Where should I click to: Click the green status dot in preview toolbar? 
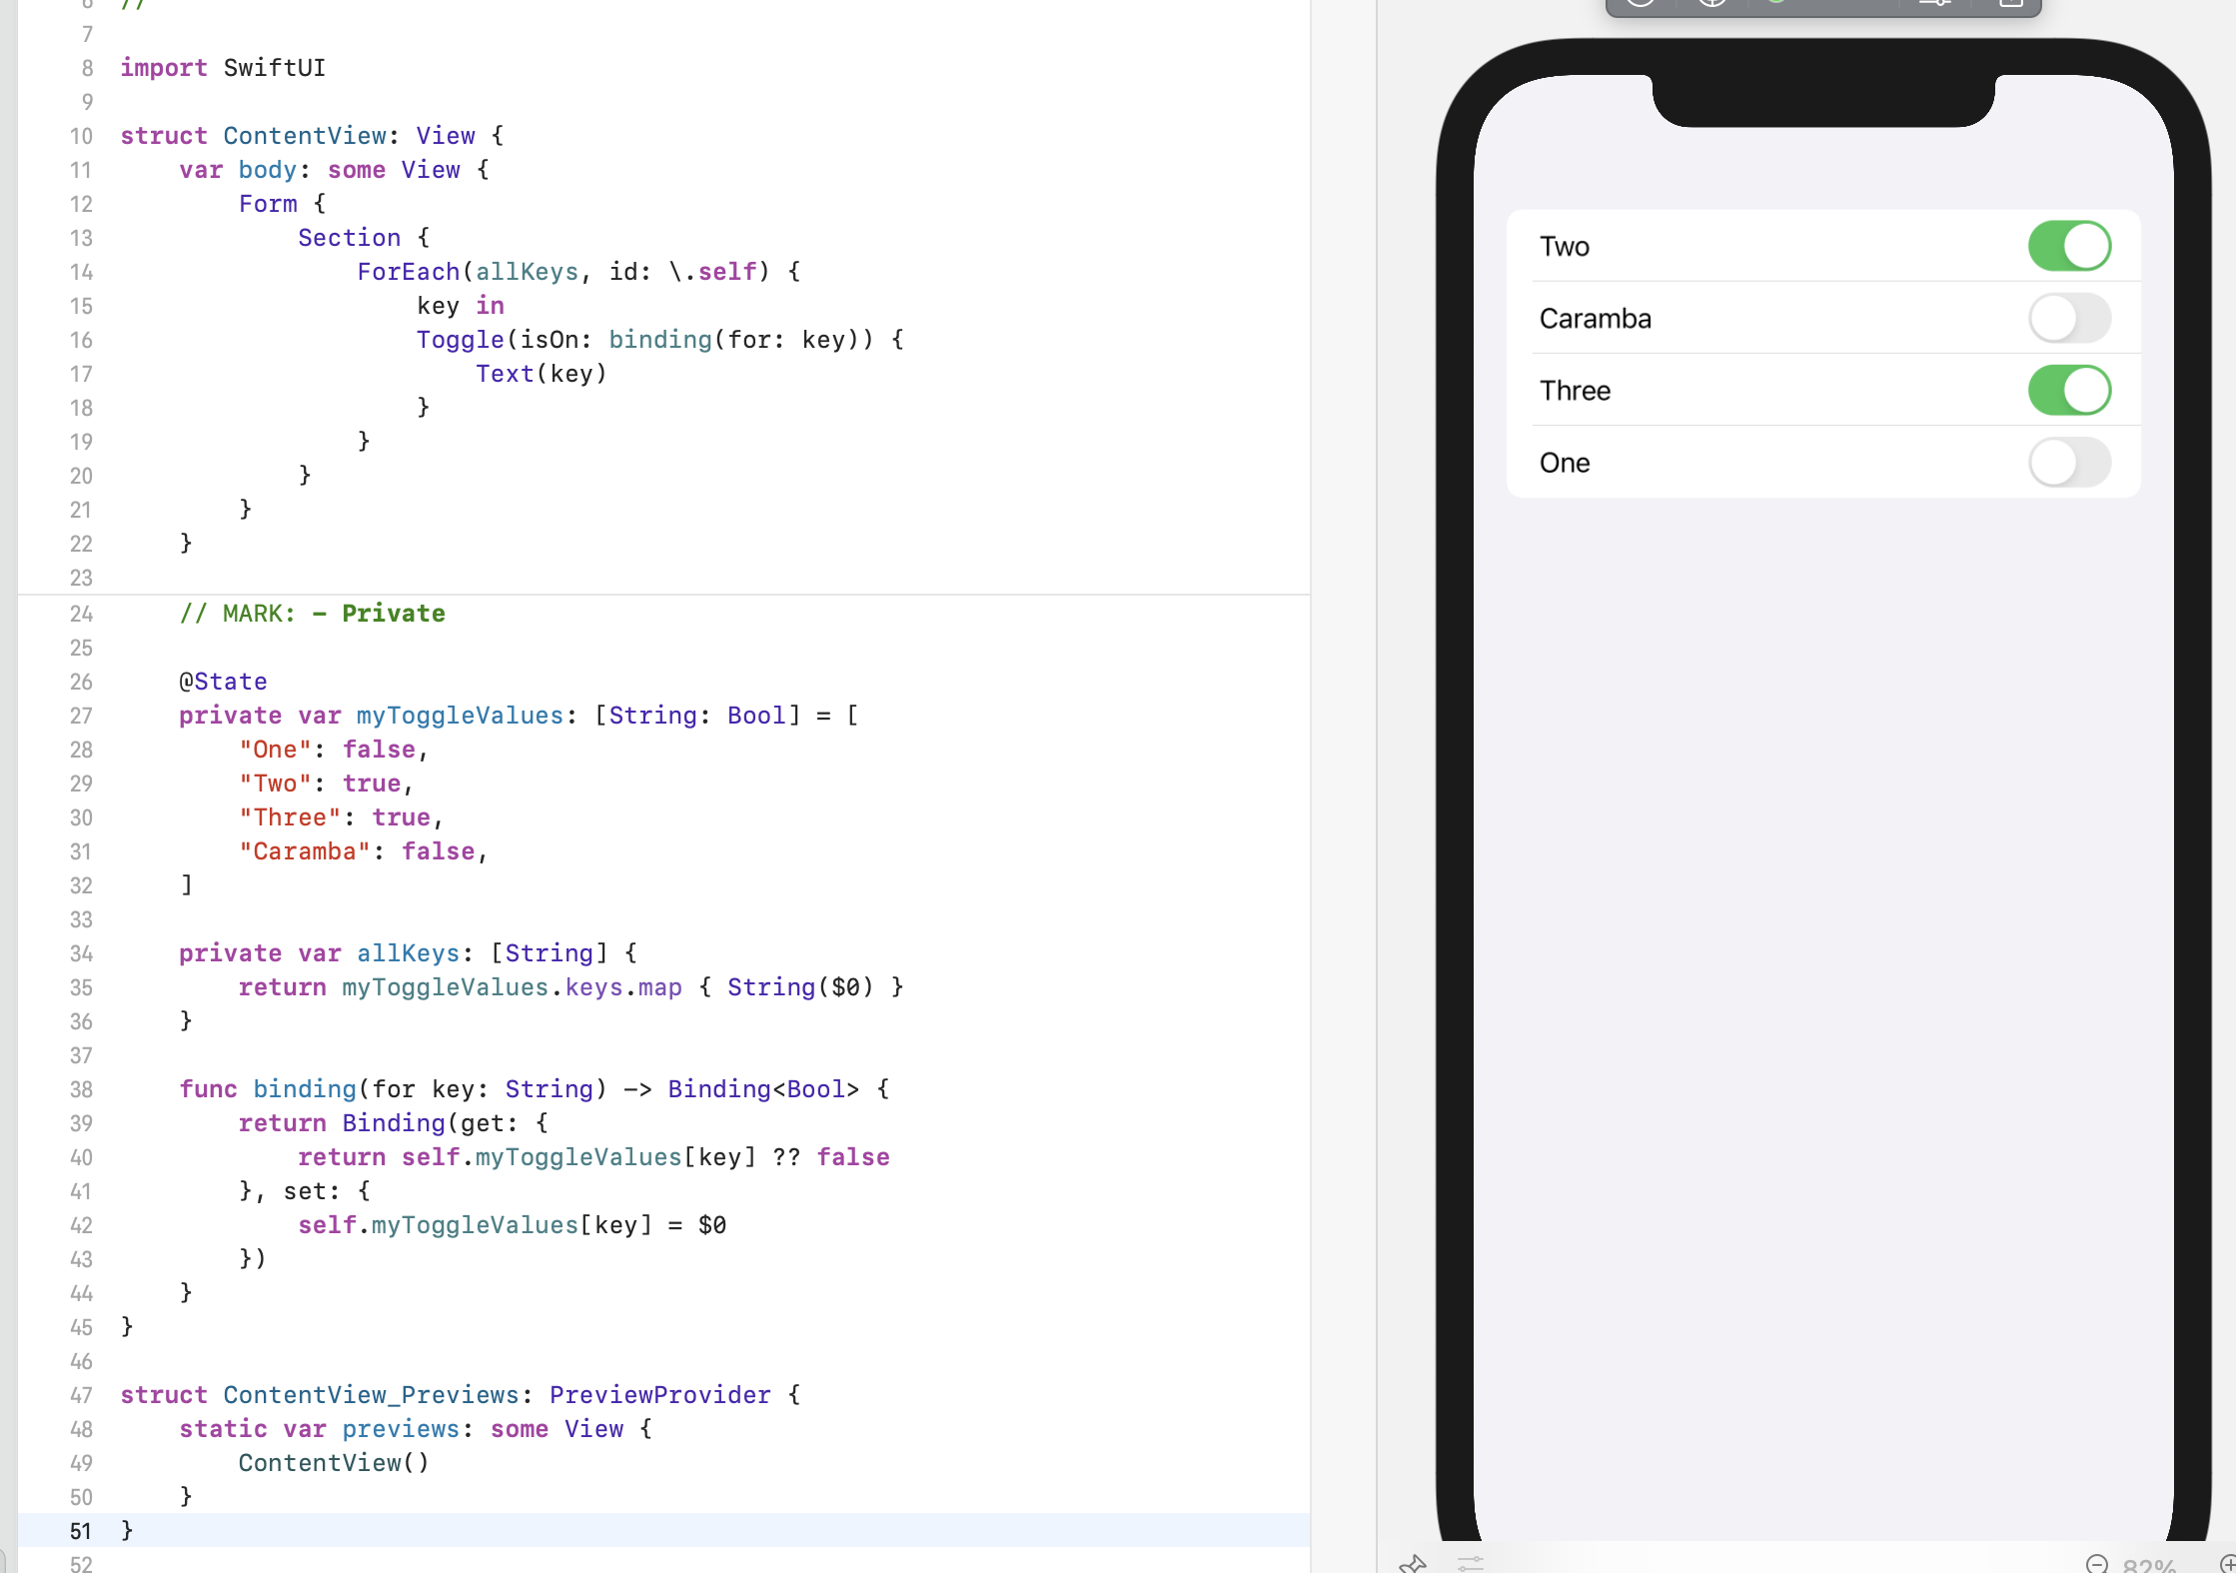coord(1775,5)
